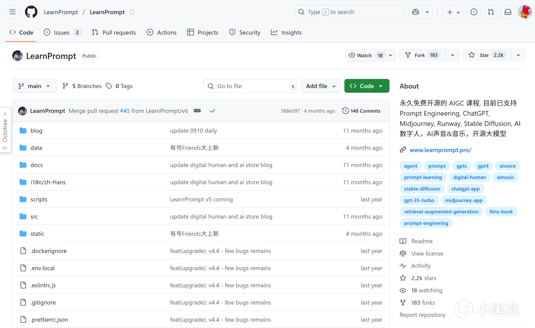Fork the LearnPrompt repository
The height and width of the screenshot is (328, 535).
[x=422, y=55]
